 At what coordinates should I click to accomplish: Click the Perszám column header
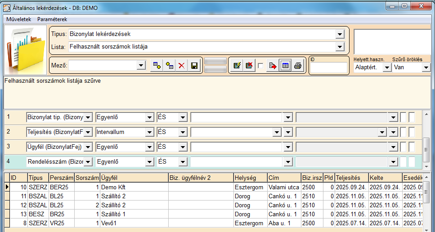pyautogui.click(x=62, y=178)
